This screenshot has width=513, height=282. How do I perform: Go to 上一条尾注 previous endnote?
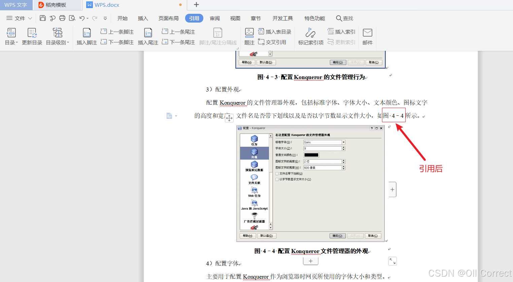click(178, 32)
